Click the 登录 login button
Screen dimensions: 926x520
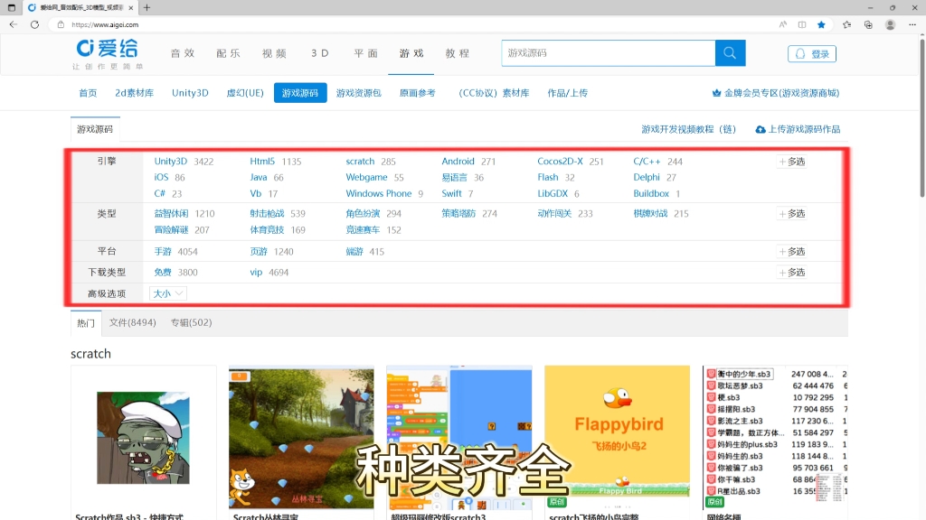coord(811,53)
